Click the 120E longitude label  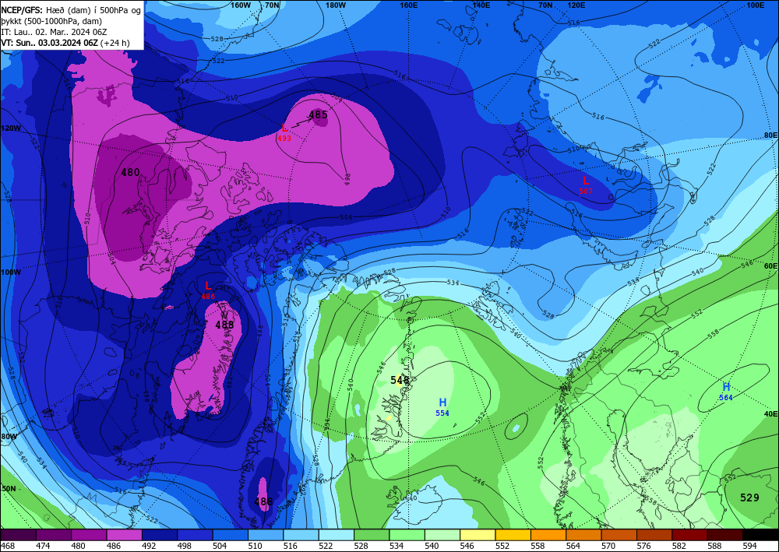(x=576, y=5)
